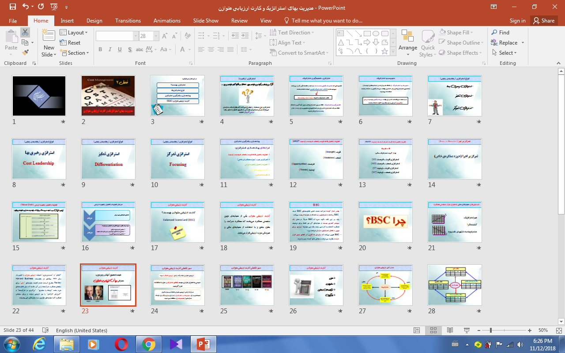Click the Save icon in quick access toolbar
This screenshot has height=353, width=565.
coord(12,7)
